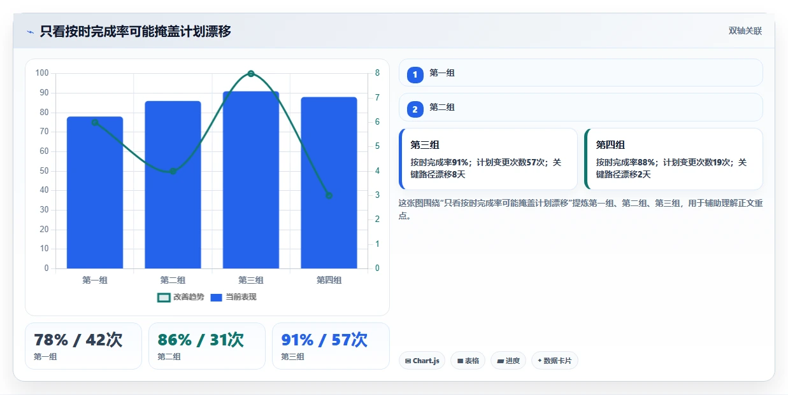Click the 数据卡片 tag
788x395 pixels.
[x=555, y=361]
